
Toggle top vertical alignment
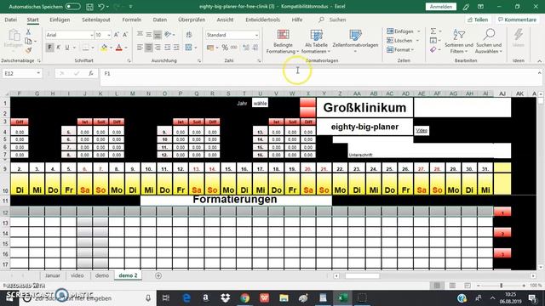tap(140, 35)
